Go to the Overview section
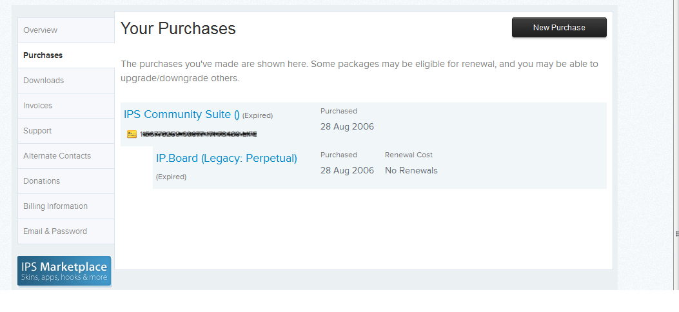The height and width of the screenshot is (312, 679). click(x=40, y=30)
